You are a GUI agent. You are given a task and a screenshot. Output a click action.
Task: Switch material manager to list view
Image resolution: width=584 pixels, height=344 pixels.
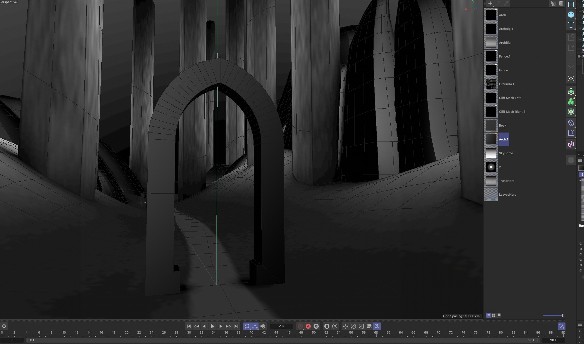click(488, 315)
